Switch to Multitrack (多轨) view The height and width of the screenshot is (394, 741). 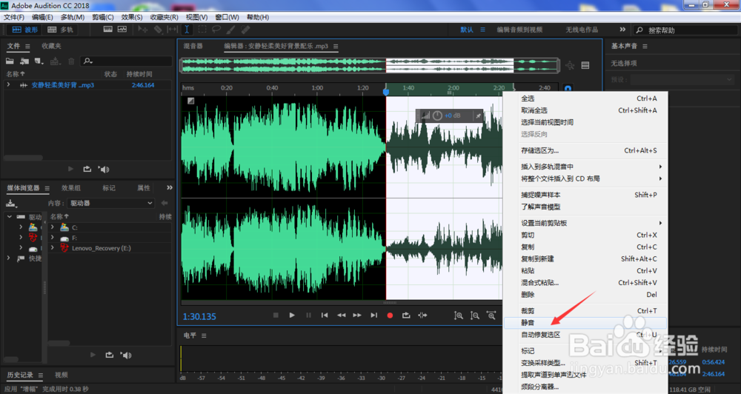[x=61, y=30]
